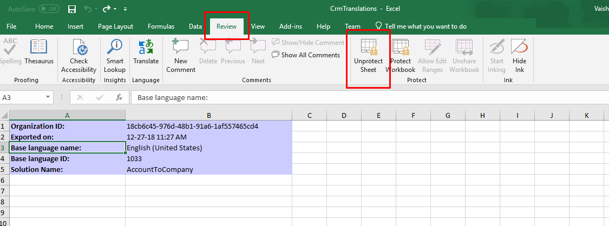Select row 1 header
Image resolution: width=609 pixels, height=226 pixels.
point(4,126)
